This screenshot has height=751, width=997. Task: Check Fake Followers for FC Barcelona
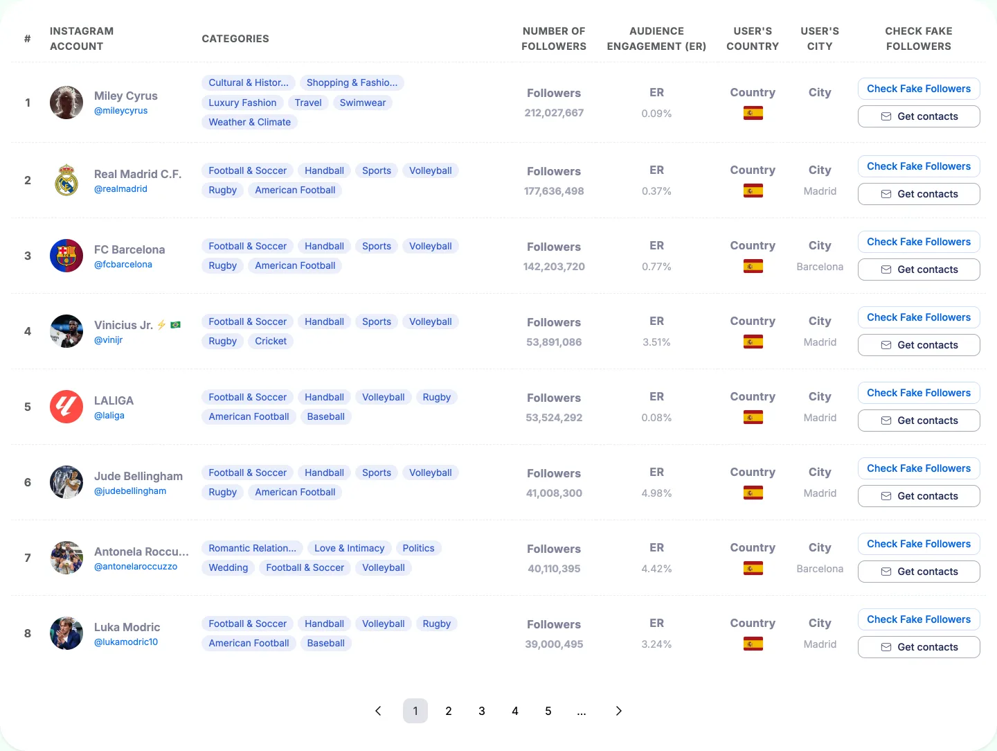click(919, 242)
